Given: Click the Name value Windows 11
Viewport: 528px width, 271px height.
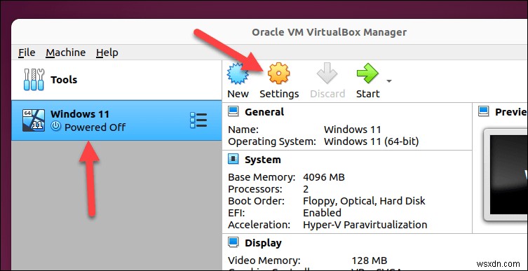Looking at the screenshot, I should 352,130.
